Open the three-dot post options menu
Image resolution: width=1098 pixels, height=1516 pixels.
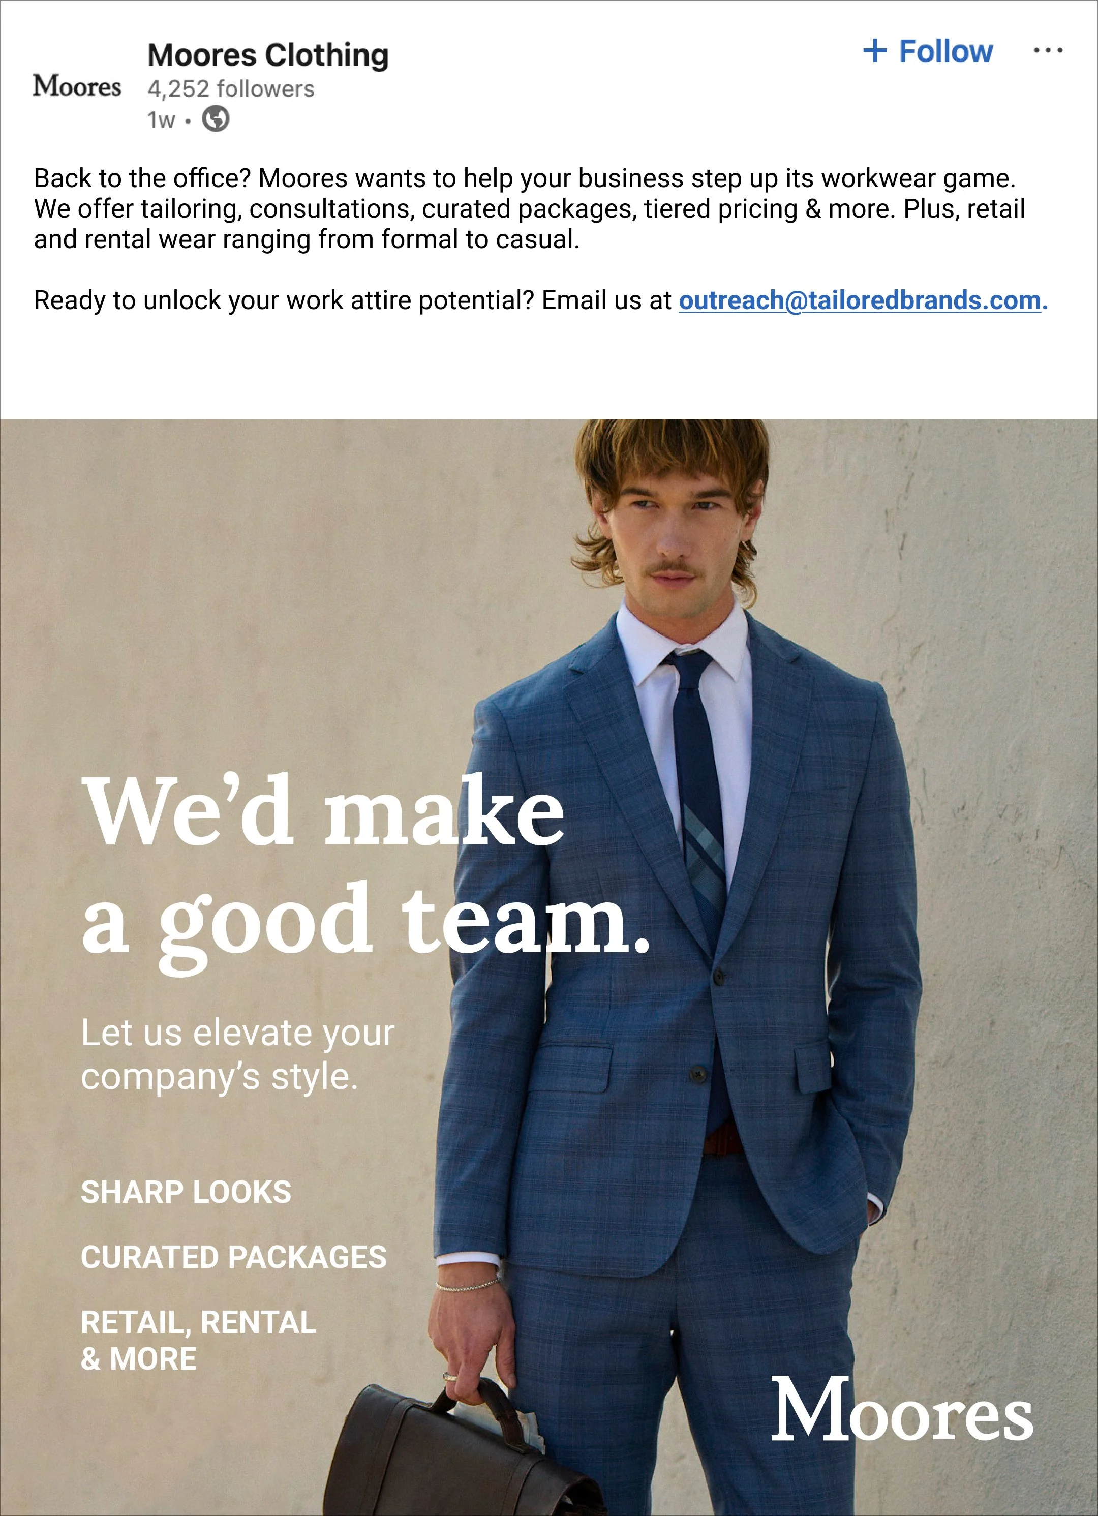pyautogui.click(x=1048, y=50)
